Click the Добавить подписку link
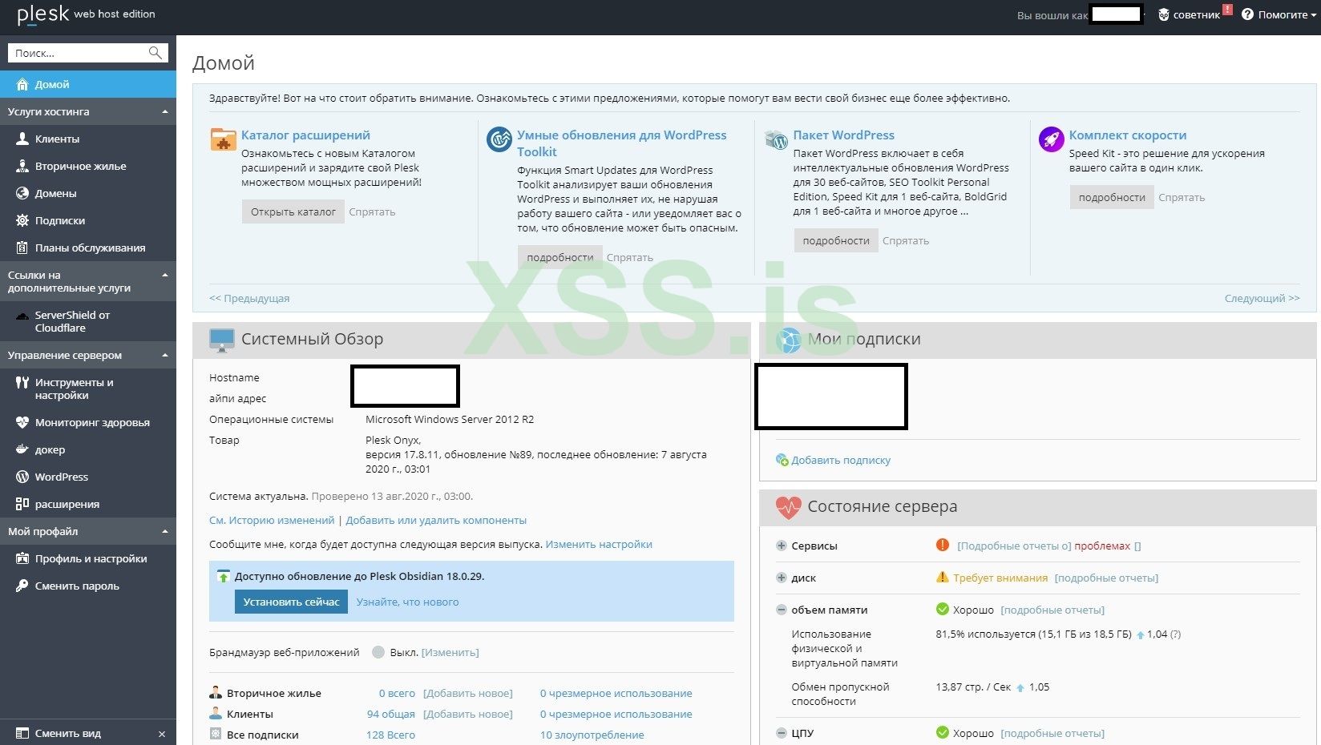The image size is (1321, 745). [x=841, y=460]
